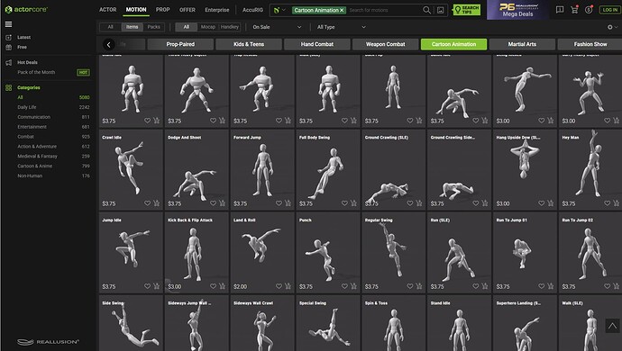
Task: Select the Communication category
Action: (x=33, y=117)
